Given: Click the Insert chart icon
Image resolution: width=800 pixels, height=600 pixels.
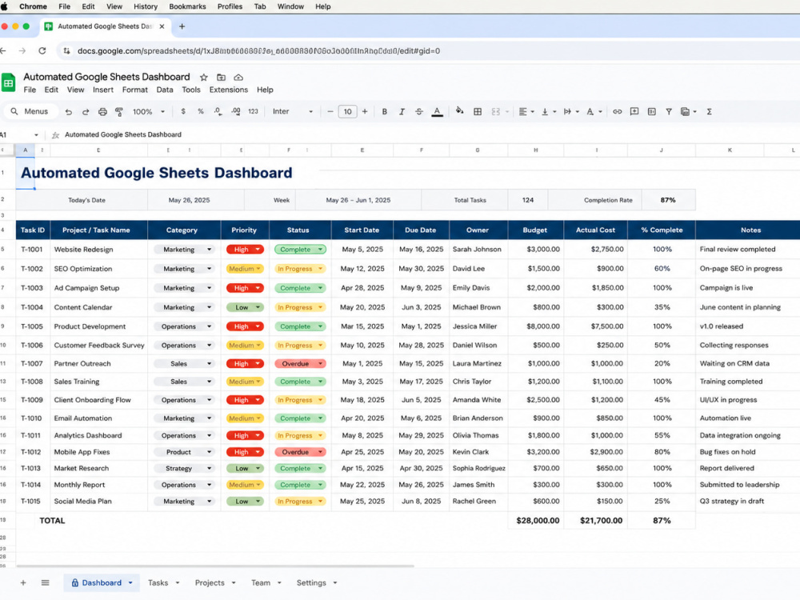Looking at the screenshot, I should pos(651,112).
